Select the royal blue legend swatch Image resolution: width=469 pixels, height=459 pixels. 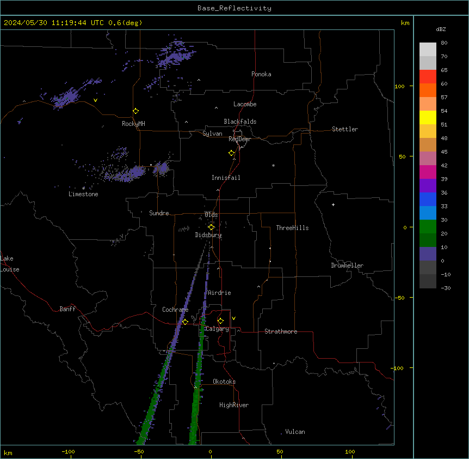(x=428, y=199)
